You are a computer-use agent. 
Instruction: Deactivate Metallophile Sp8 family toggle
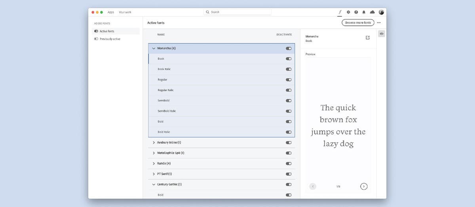(289, 153)
